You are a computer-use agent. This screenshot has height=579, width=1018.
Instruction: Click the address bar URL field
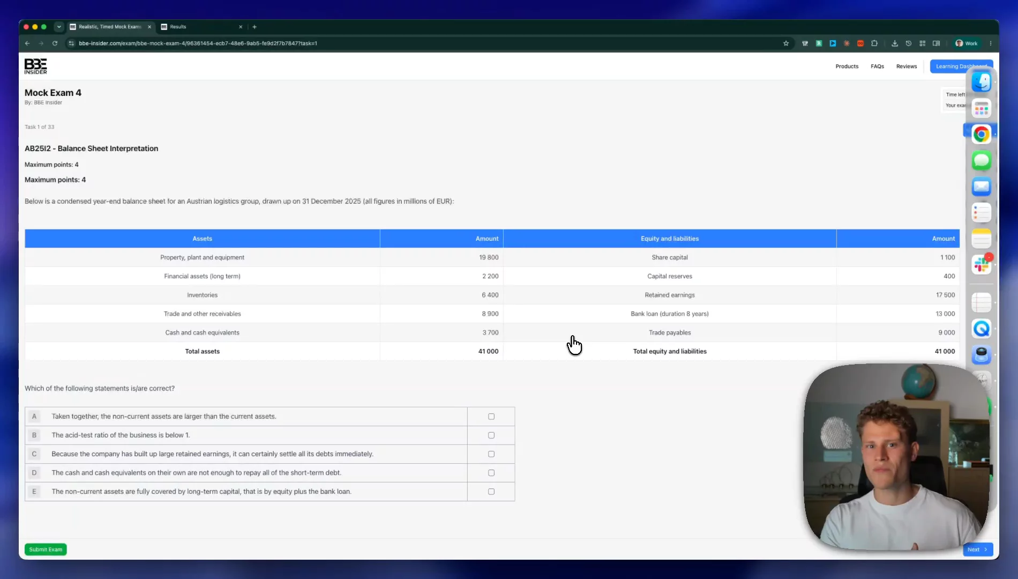[423, 43]
